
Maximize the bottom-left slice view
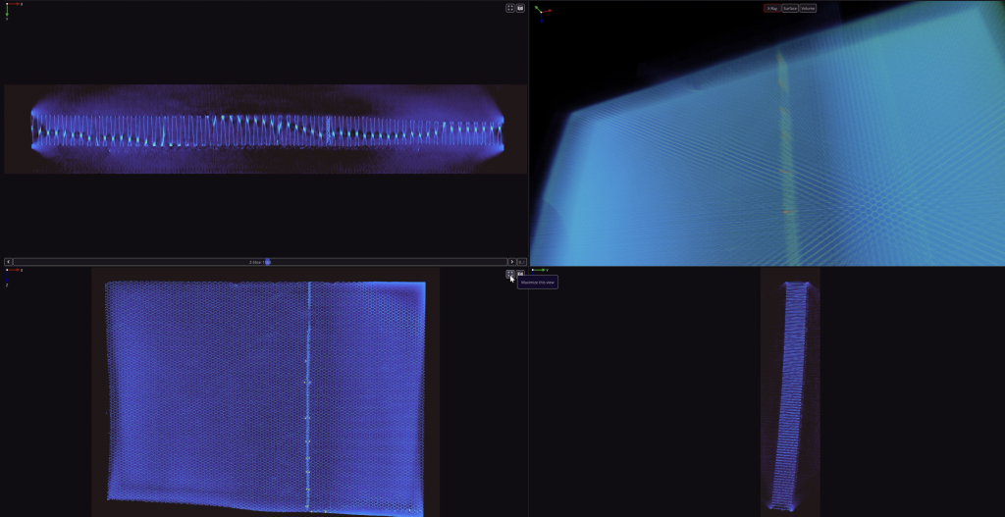510,274
